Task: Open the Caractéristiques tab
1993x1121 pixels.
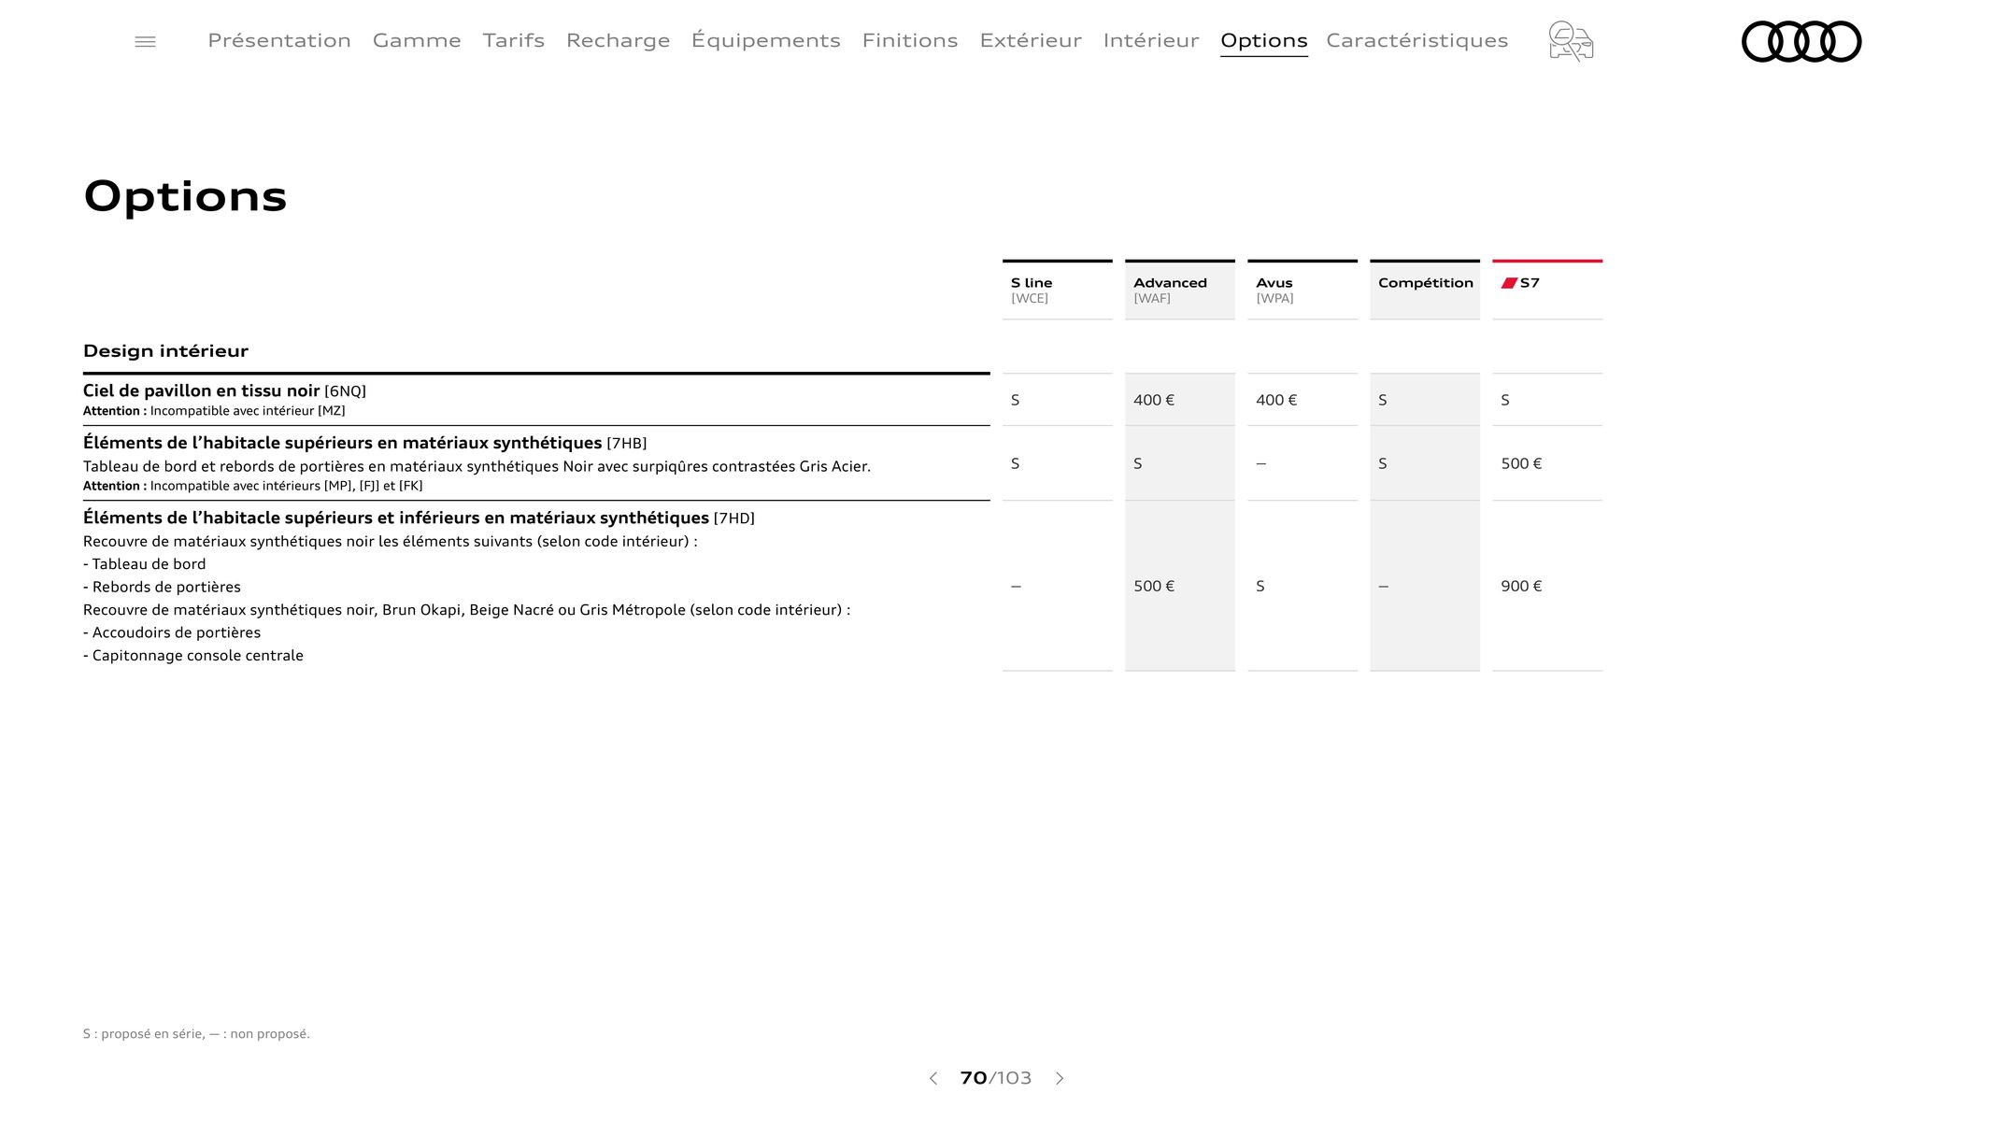Action: click(1416, 40)
